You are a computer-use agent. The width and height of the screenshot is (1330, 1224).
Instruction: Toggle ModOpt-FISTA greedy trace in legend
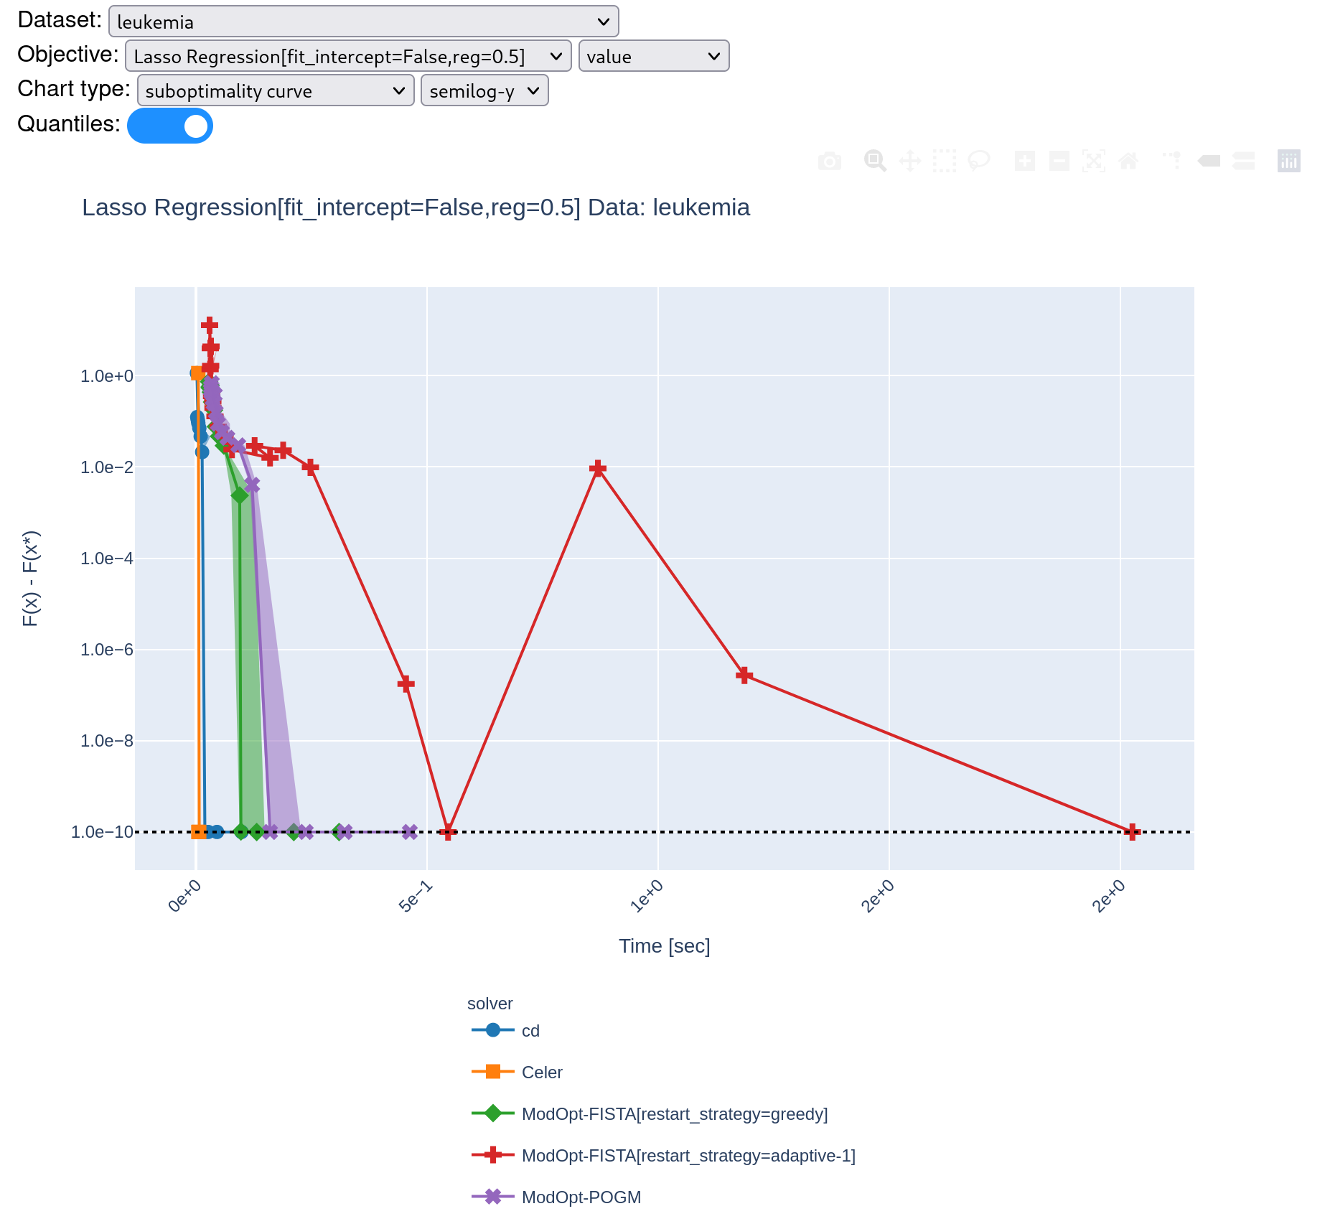(x=650, y=1114)
